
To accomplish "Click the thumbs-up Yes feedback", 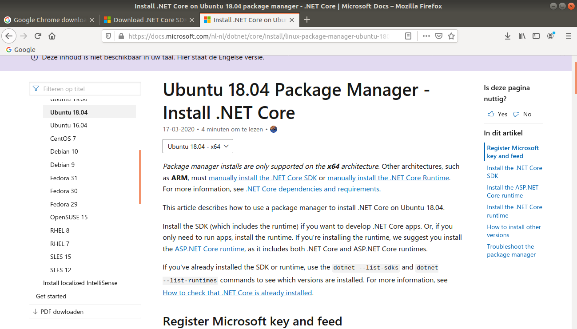I will [x=497, y=114].
